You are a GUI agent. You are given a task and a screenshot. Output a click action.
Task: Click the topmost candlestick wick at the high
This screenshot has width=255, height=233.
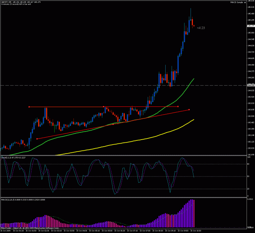click(x=191, y=14)
